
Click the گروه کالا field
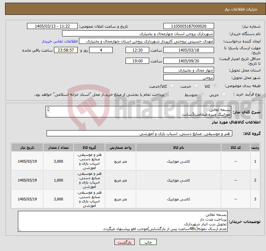click(139, 134)
